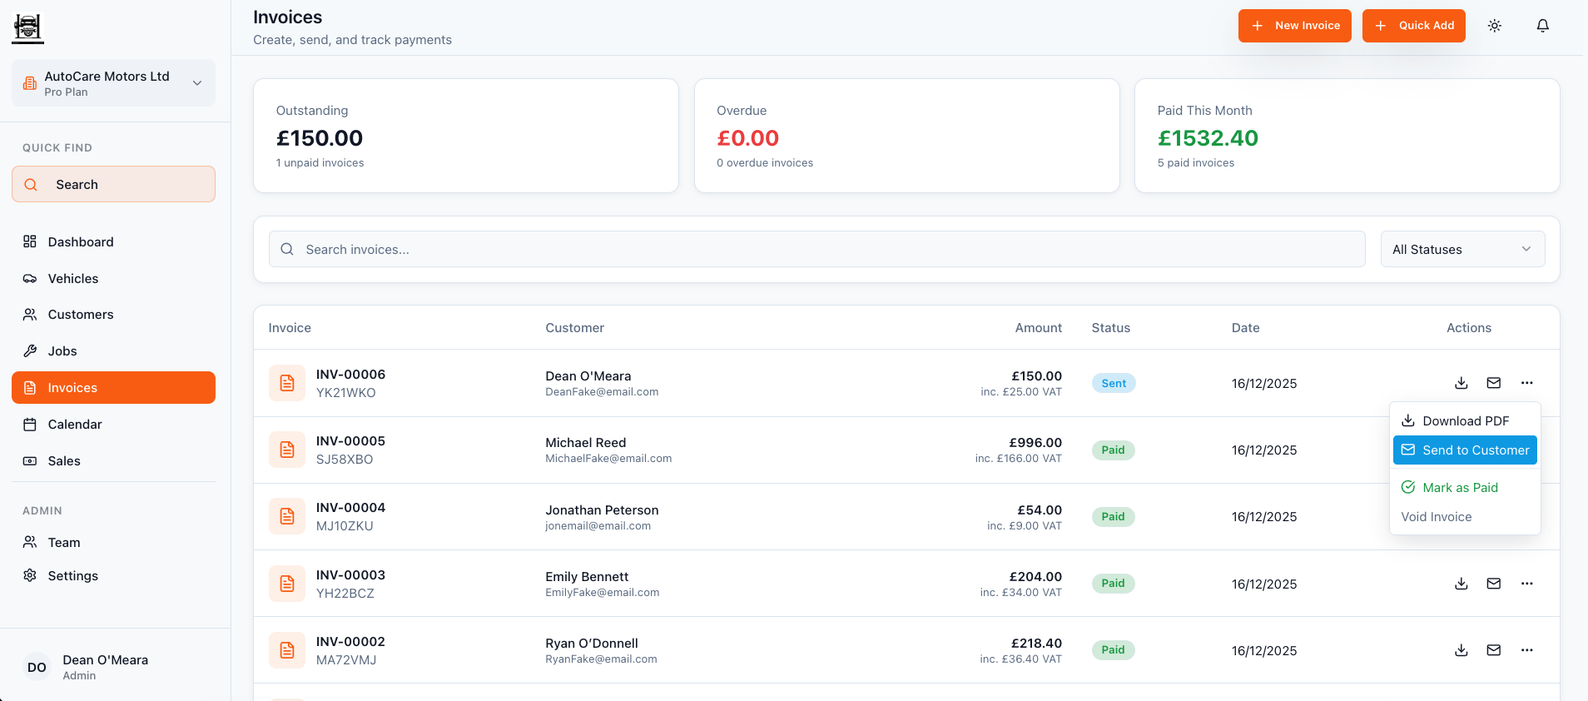The image size is (1588, 701).
Task: Open the Quick Find Search bar
Action: (x=113, y=184)
